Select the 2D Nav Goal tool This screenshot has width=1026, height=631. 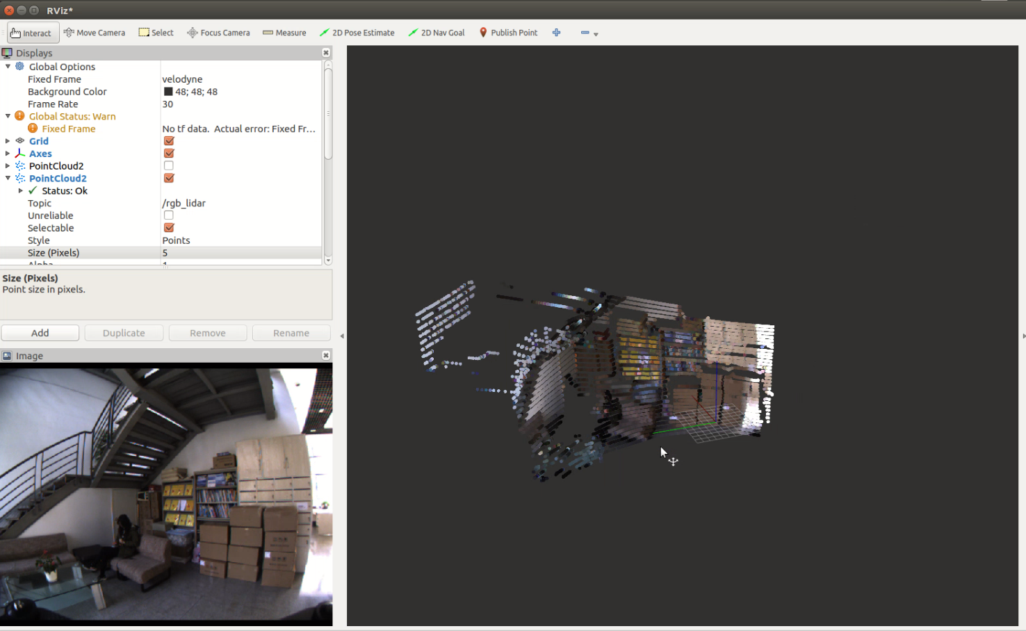click(x=436, y=33)
